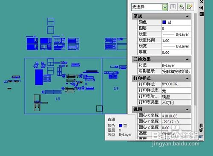Image resolution: width=213 pixels, height=156 pixels.
Task: Click the 0.9 text in drawing
Action: point(116,89)
